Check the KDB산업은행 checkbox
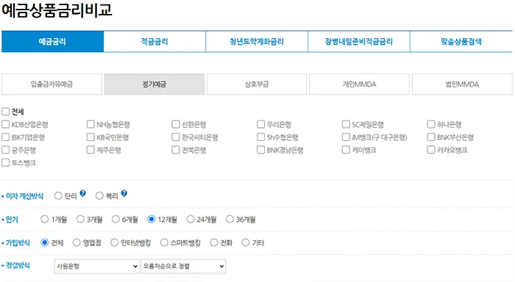515x282 pixels. point(5,124)
